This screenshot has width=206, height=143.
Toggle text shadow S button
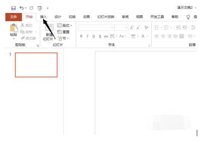click(100, 36)
